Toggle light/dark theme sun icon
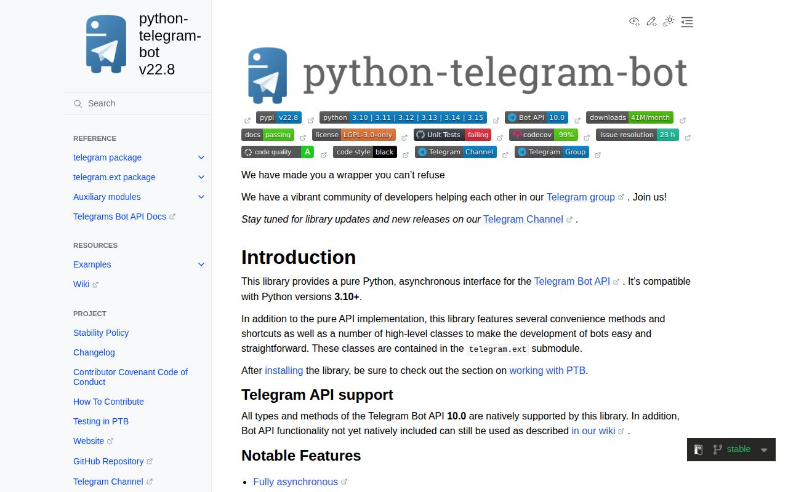 (x=669, y=22)
